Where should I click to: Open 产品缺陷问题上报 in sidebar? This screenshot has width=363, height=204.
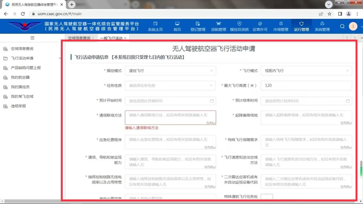(26, 68)
